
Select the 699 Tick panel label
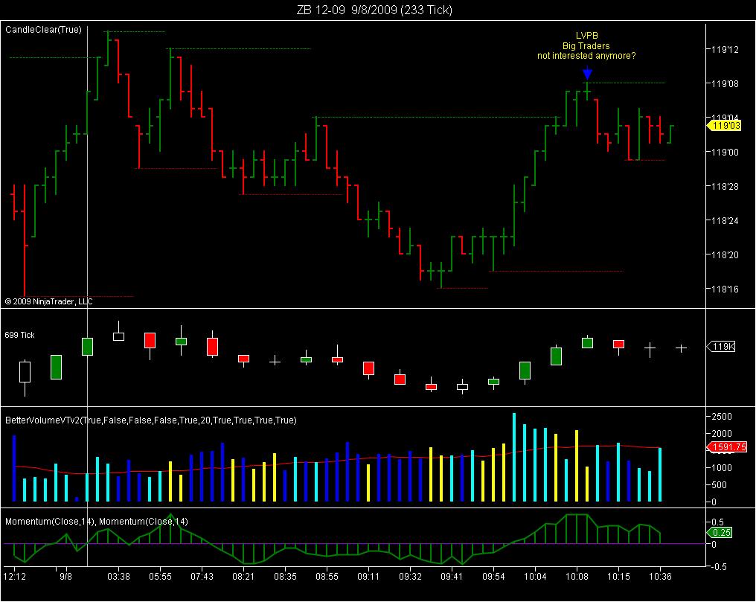(x=20, y=335)
